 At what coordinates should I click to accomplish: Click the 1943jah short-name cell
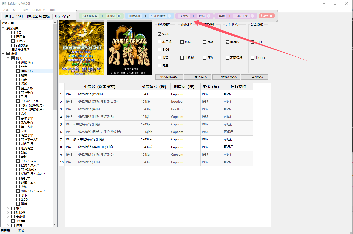click(155, 132)
